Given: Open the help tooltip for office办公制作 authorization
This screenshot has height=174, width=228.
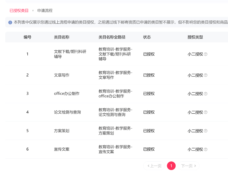Looking at the screenshot, I should pos(205,94).
